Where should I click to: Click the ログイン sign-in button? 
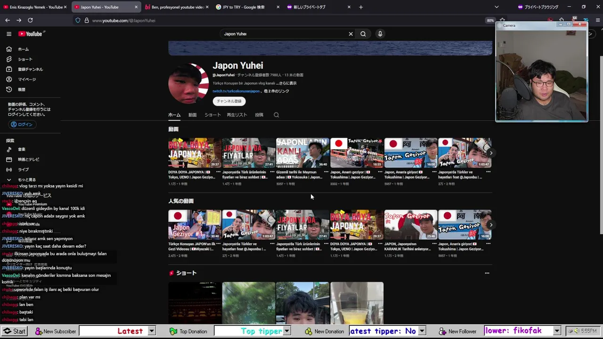coord(22,124)
